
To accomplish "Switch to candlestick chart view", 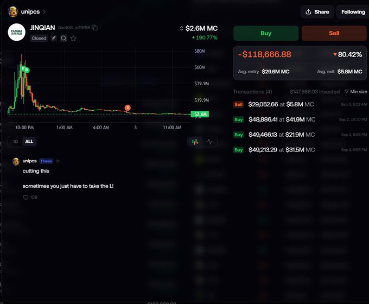I will coord(195,142).
